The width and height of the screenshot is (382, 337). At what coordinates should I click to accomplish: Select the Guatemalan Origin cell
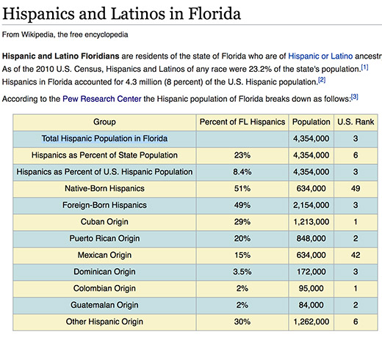click(x=104, y=305)
